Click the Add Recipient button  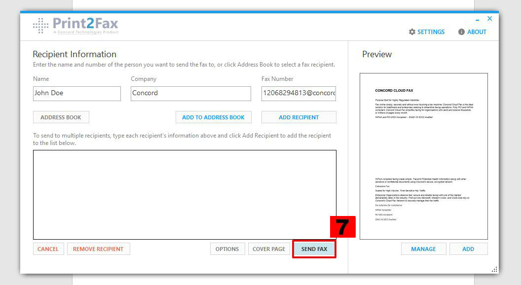click(x=298, y=117)
